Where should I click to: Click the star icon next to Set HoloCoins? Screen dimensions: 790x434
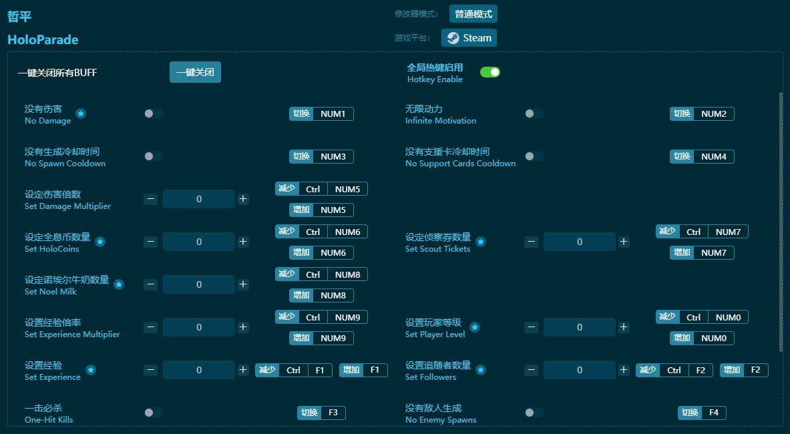click(100, 242)
